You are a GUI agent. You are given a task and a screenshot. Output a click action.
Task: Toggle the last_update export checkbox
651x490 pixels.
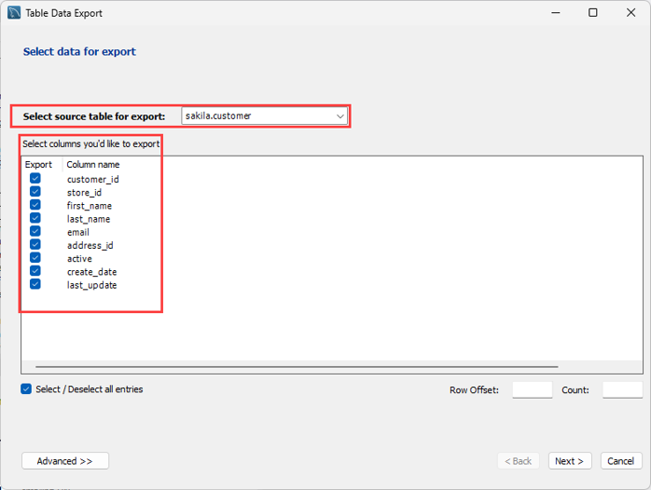pyautogui.click(x=35, y=284)
